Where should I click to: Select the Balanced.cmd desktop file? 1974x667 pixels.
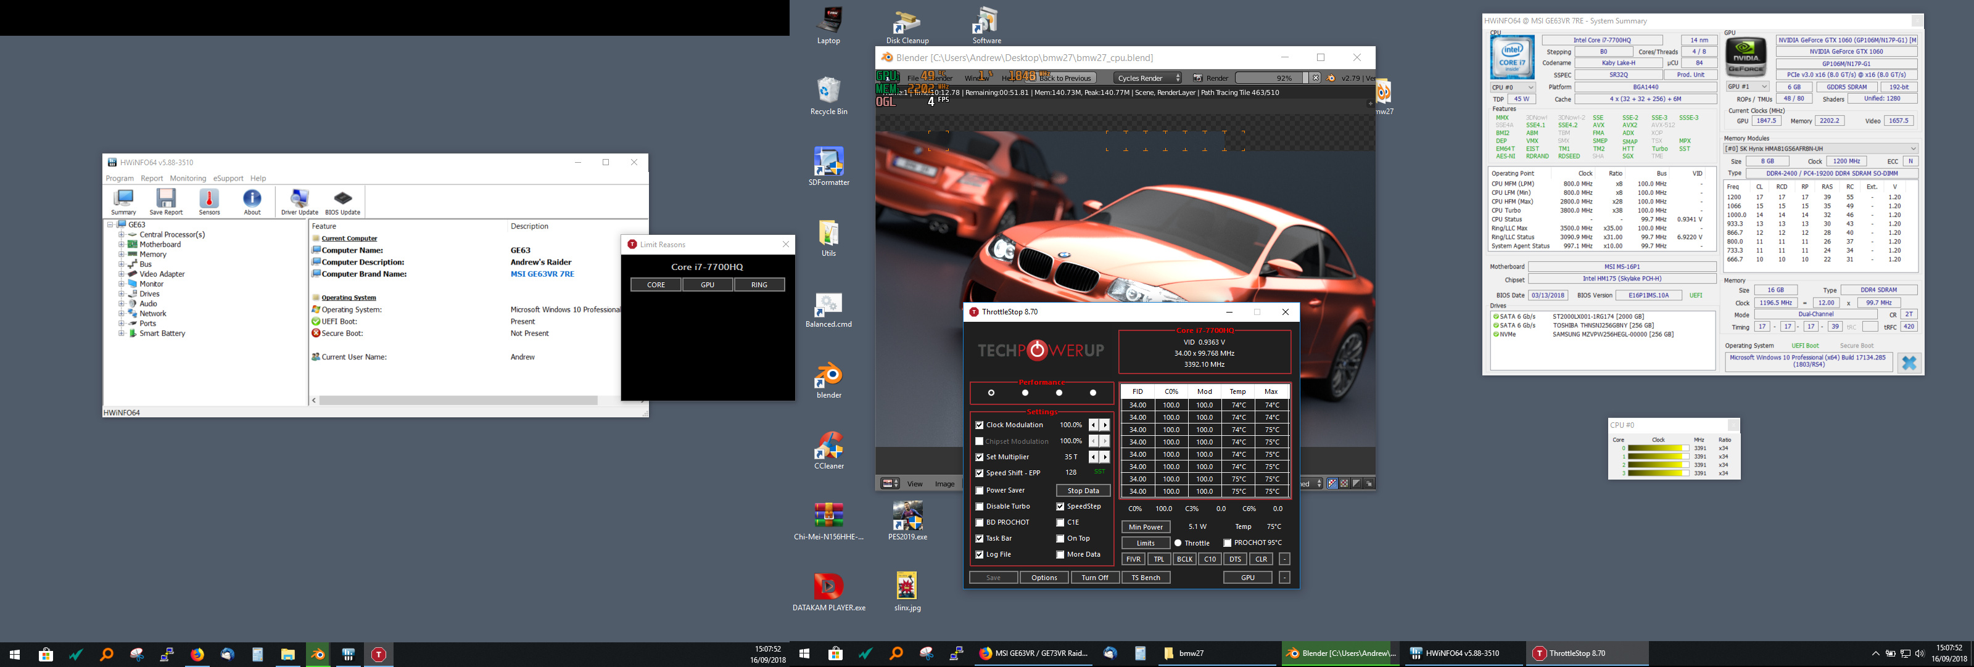point(829,309)
